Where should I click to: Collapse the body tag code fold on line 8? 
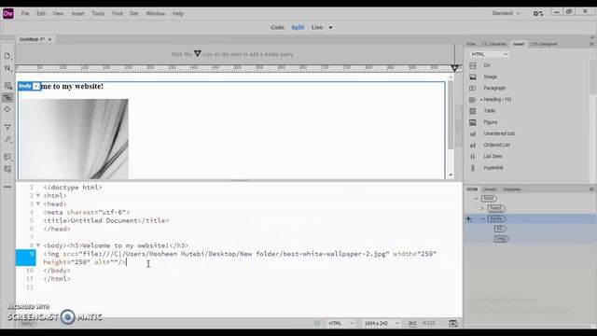(38, 245)
